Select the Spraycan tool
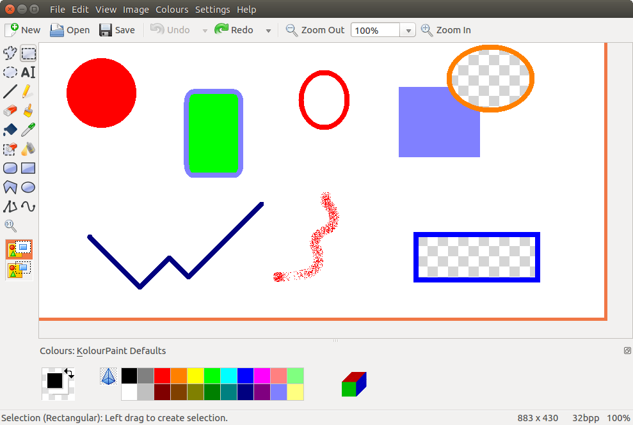633x425 pixels. (x=28, y=149)
